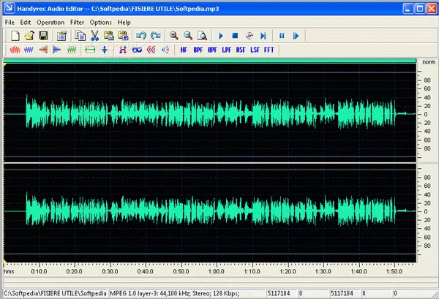Redo the last undone edit
Image resolution: width=439 pixels, height=299 pixels.
pyautogui.click(x=155, y=35)
